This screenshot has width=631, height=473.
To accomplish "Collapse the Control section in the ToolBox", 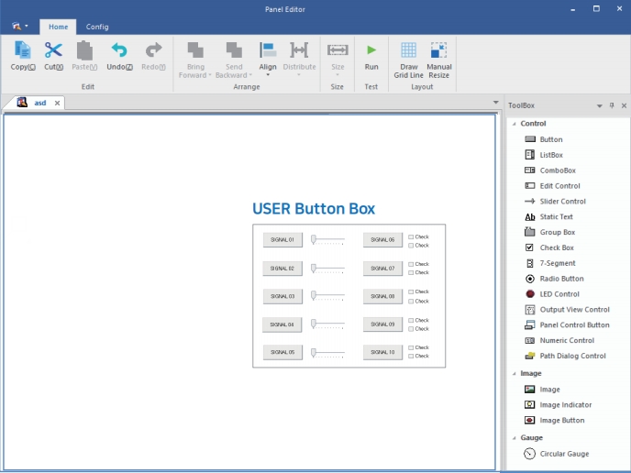I will click(x=514, y=124).
